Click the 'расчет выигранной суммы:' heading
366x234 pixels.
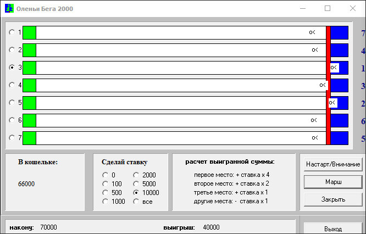pyautogui.click(x=230, y=161)
